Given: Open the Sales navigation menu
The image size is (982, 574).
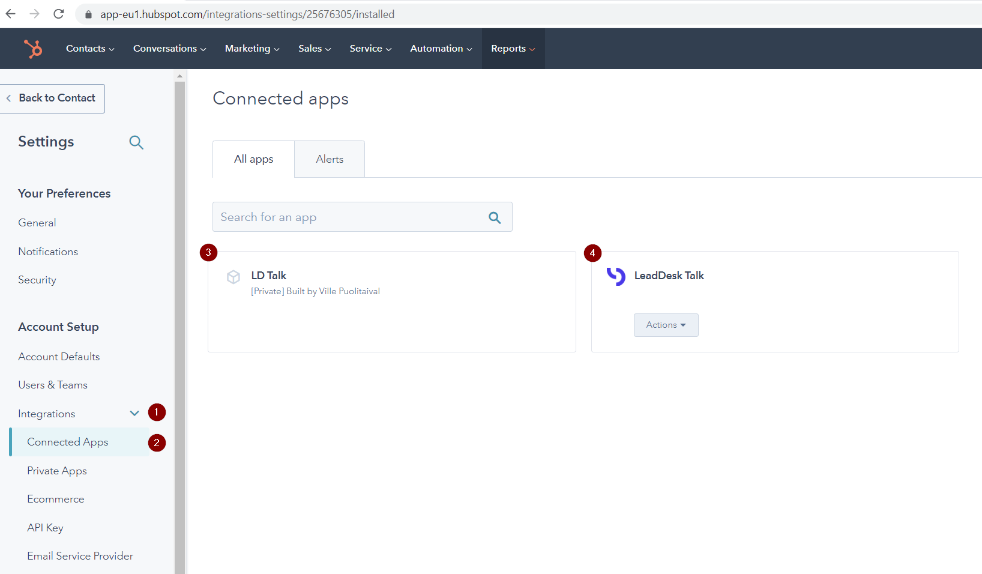Looking at the screenshot, I should (315, 49).
